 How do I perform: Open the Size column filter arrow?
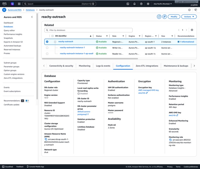[x=172, y=36]
